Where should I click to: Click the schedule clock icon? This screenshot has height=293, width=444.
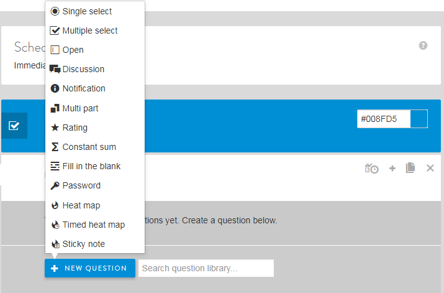[371, 168]
